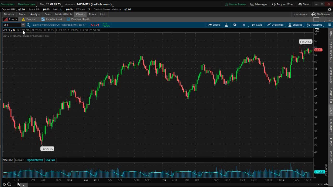Open the Live News sidebar panel

click(x=331, y=157)
